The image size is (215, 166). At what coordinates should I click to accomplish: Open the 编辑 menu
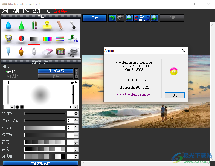coord(16,11)
